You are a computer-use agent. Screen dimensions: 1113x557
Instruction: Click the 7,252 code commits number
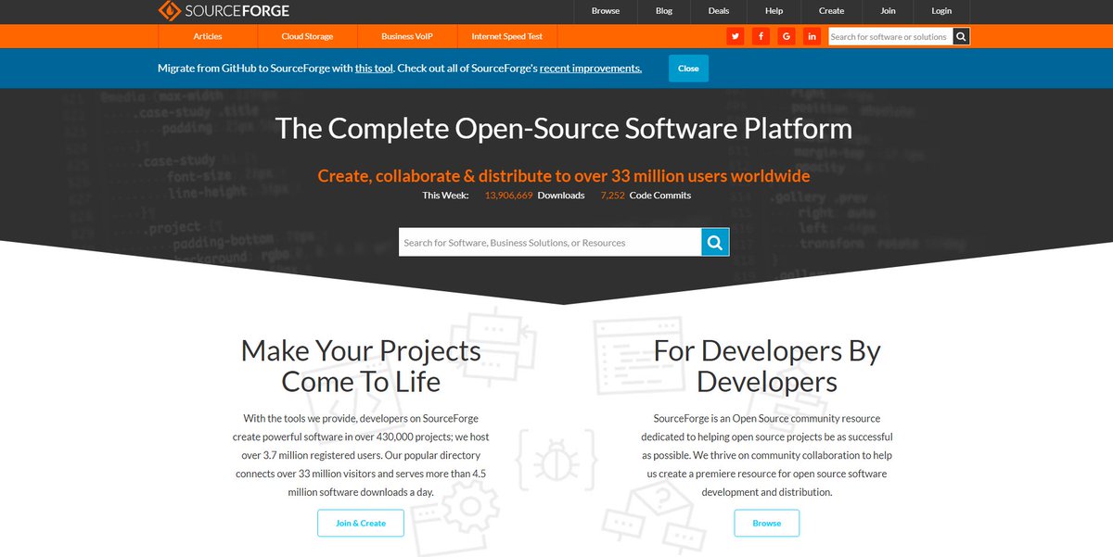[612, 196]
